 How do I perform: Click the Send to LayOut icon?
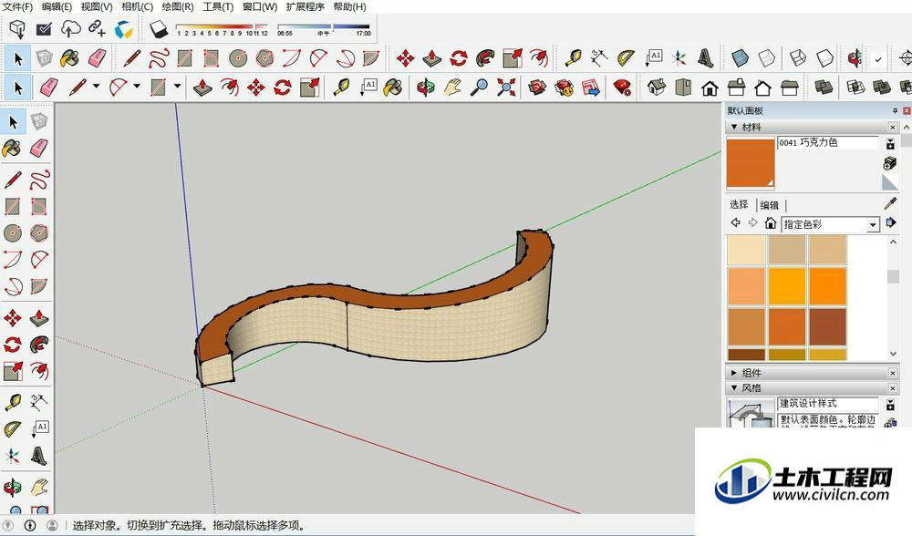[x=590, y=88]
